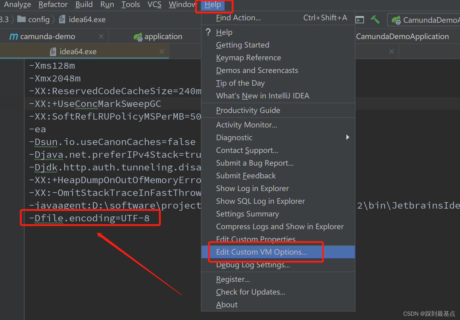Click the -Djava.net.preferIPv4Stack line

(x=115, y=155)
